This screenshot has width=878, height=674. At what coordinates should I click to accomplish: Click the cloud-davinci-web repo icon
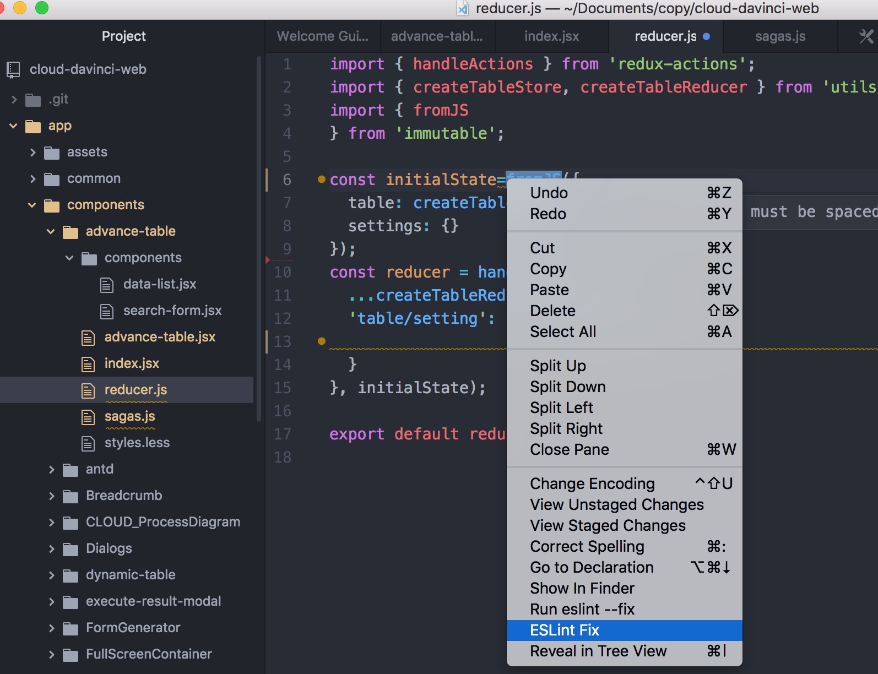pos(13,69)
